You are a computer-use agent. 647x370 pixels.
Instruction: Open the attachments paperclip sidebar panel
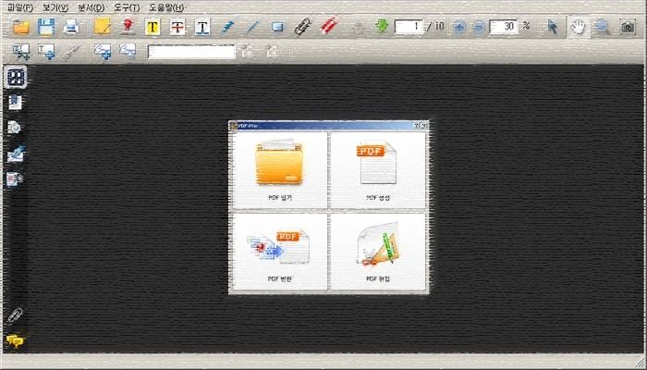coord(16,315)
